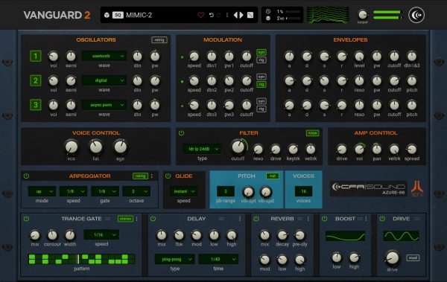
Task: Click the delay drag handle icon
Action: (221, 219)
